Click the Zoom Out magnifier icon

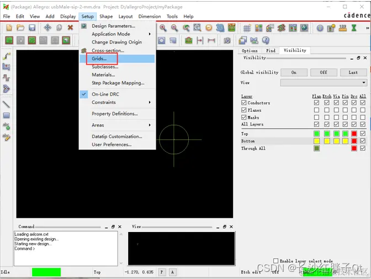click(174, 28)
